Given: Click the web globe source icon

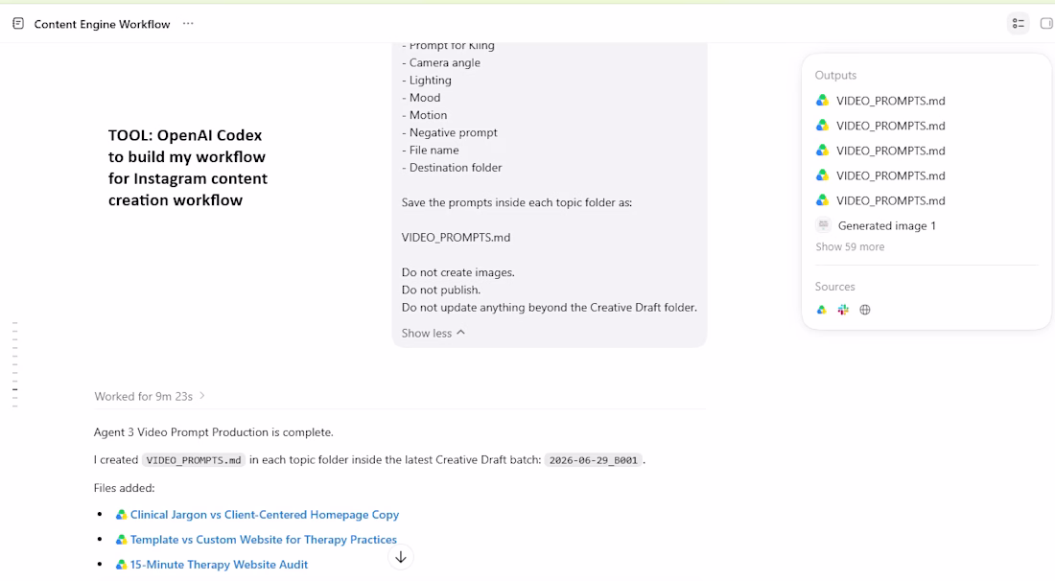Looking at the screenshot, I should tap(865, 310).
